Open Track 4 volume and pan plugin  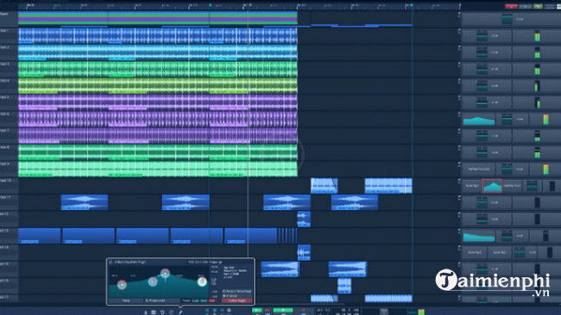click(x=487, y=86)
